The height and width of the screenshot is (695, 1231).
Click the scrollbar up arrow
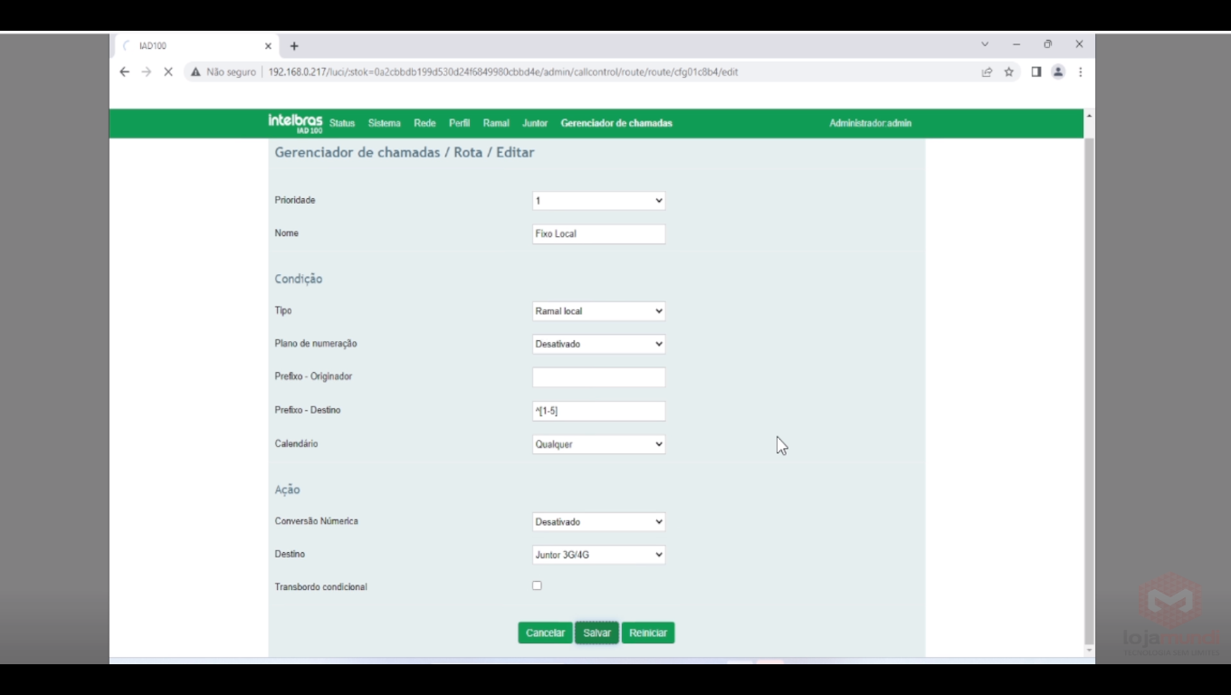(1089, 116)
